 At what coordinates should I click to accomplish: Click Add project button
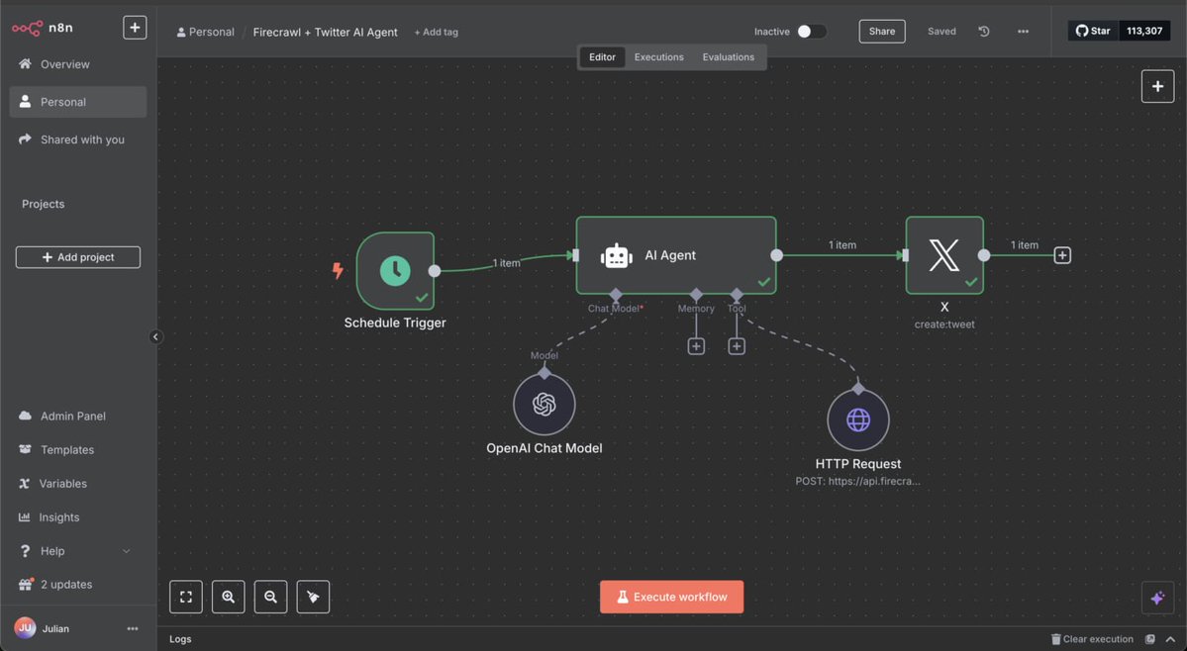pos(78,257)
